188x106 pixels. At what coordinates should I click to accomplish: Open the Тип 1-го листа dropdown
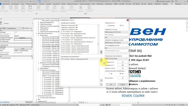116,37
